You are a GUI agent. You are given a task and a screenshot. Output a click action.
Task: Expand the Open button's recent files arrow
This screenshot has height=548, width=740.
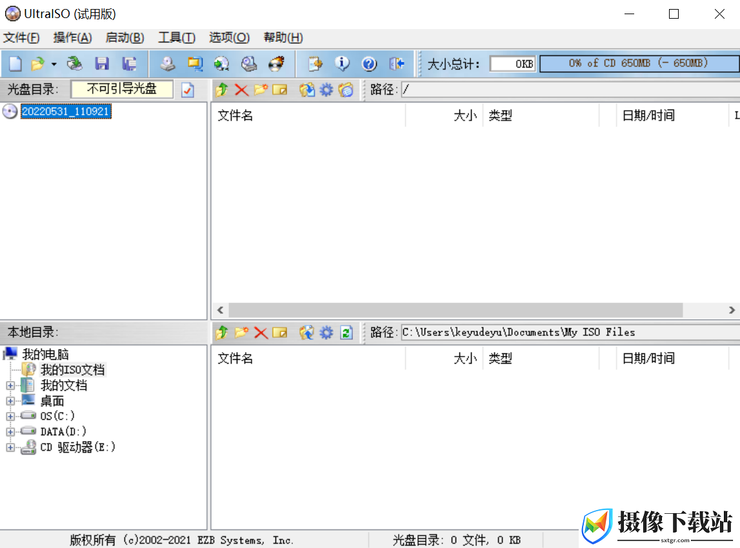coord(54,64)
